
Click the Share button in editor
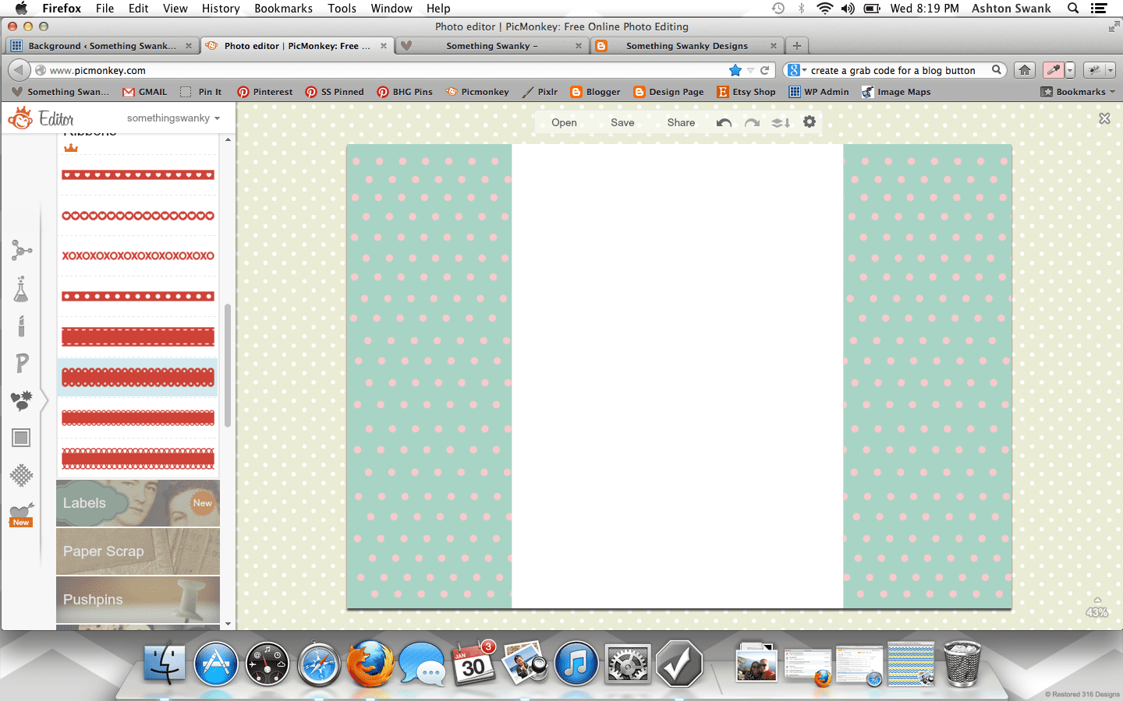coord(681,123)
